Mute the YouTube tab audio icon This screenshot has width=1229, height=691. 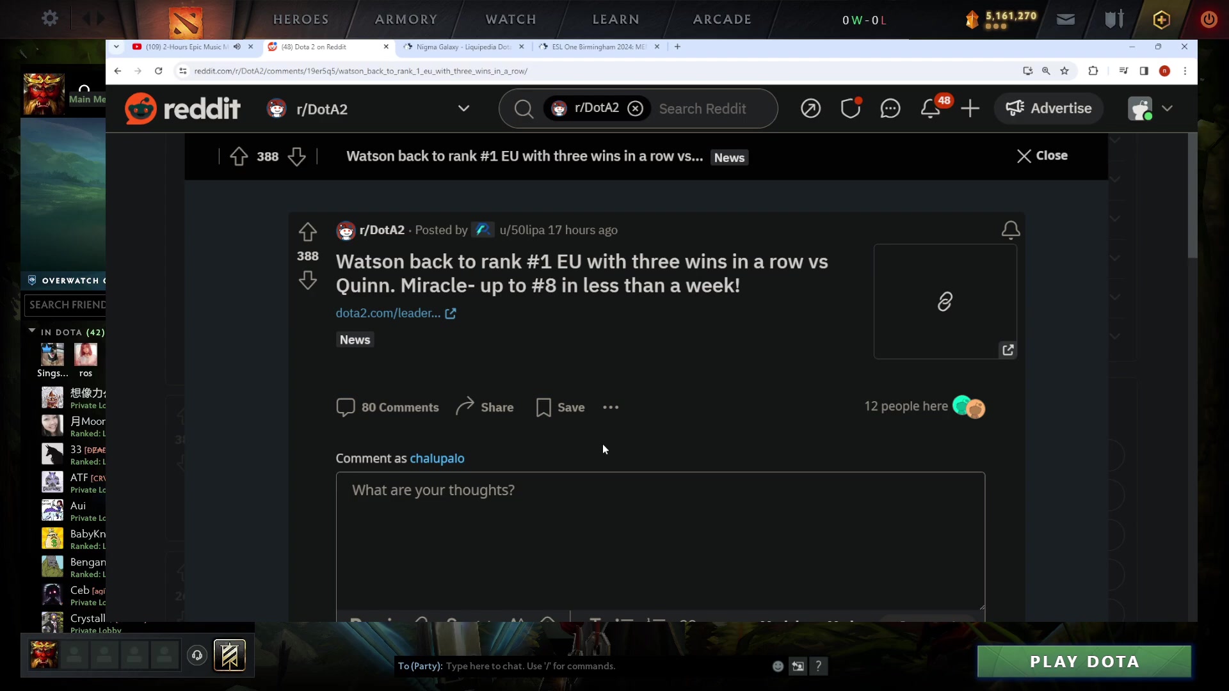pos(237,47)
